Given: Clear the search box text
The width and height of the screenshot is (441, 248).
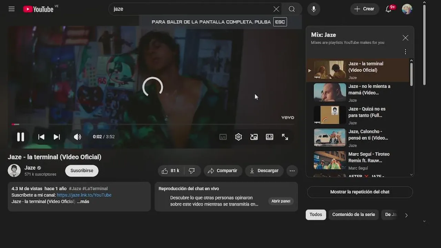Looking at the screenshot, I should [276, 9].
